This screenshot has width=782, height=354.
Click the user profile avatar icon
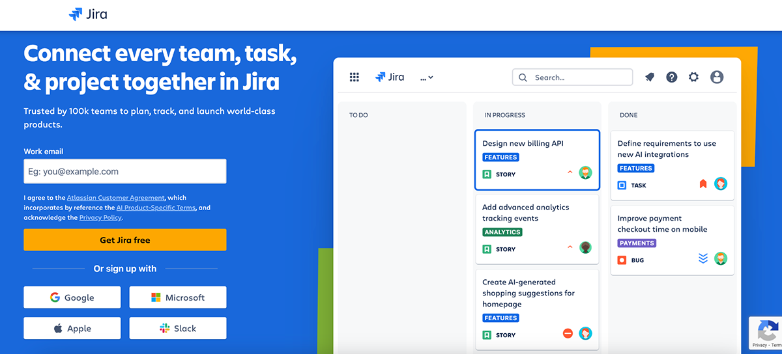click(x=717, y=77)
